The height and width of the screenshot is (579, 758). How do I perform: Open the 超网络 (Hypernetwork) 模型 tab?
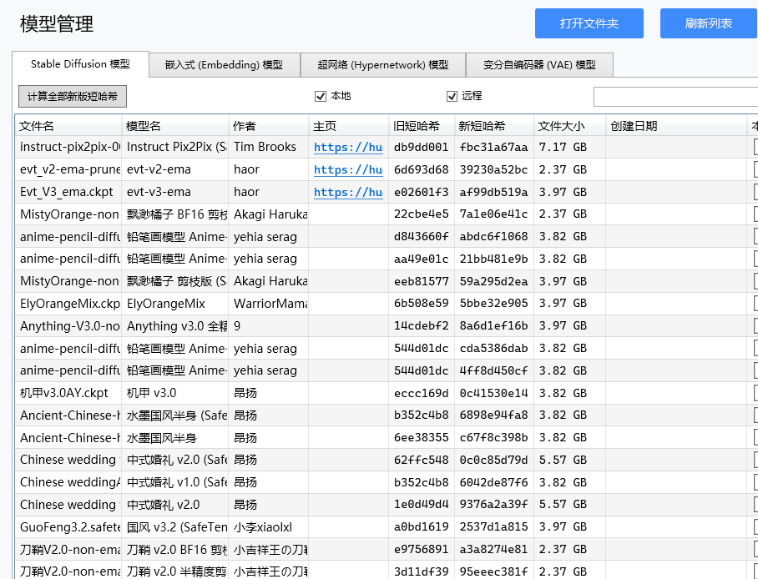pyautogui.click(x=382, y=64)
